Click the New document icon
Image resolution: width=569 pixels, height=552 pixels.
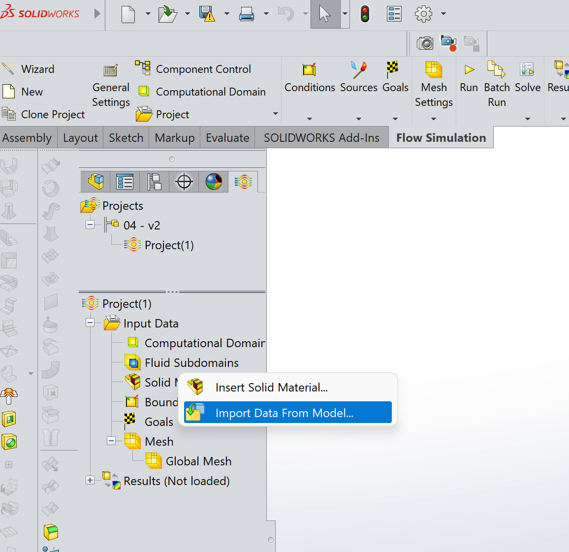coord(128,14)
